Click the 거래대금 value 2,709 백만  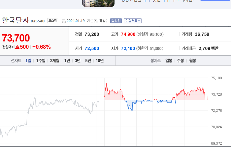[209, 48]
